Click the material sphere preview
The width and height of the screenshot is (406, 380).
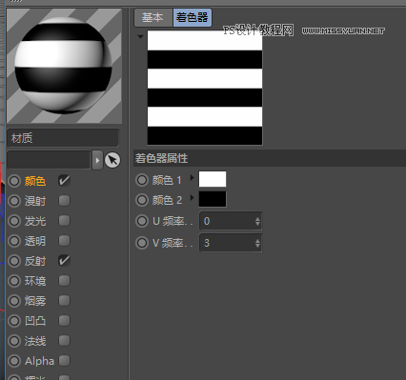[64, 66]
